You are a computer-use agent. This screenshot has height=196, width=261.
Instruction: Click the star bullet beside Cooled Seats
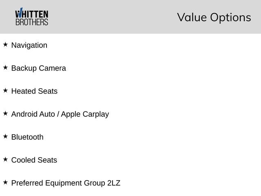pos(5,159)
